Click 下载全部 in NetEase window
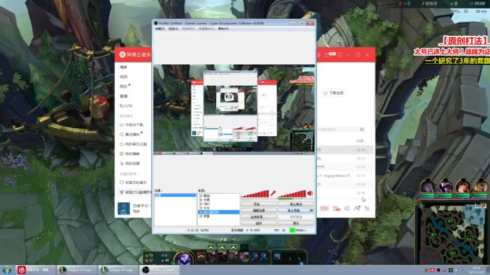 click(333, 93)
